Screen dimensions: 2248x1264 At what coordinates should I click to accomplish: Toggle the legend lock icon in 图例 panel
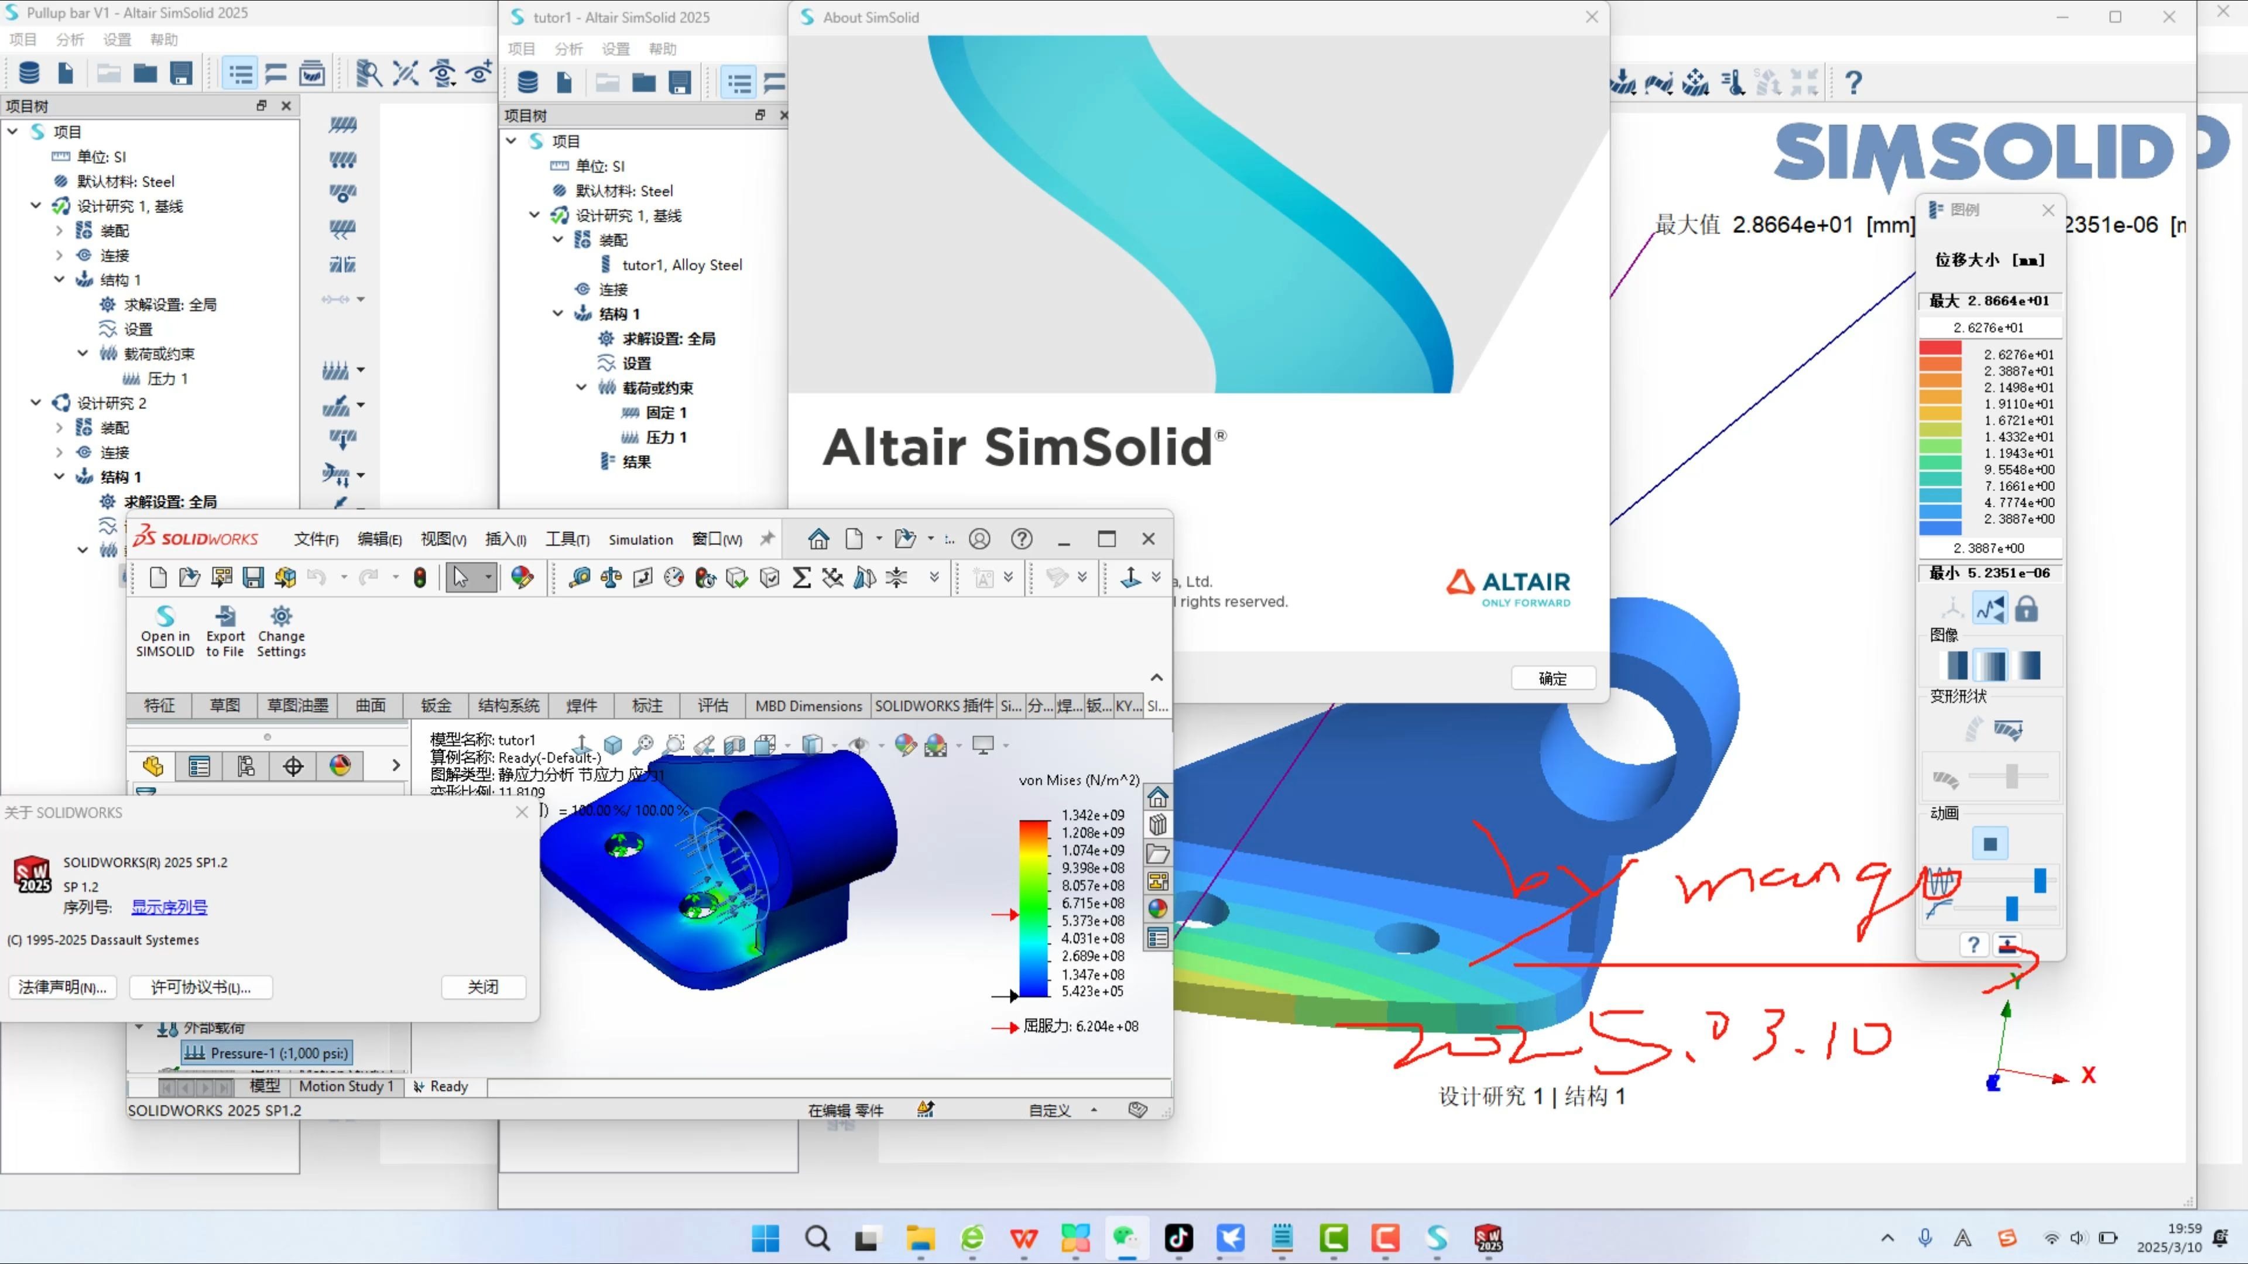(x=2026, y=608)
